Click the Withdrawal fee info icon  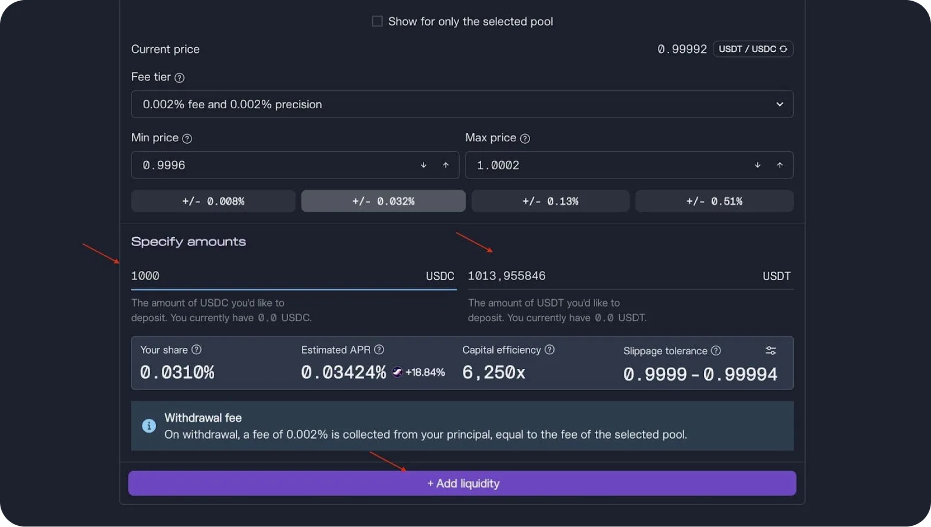coord(149,426)
